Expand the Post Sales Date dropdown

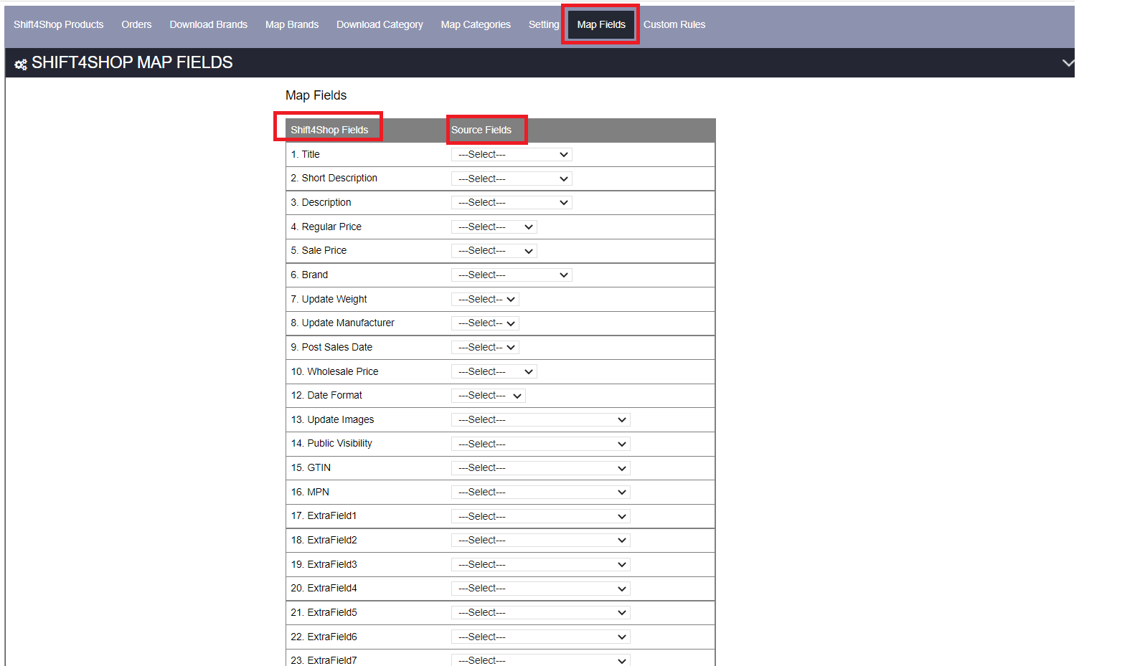pos(485,348)
